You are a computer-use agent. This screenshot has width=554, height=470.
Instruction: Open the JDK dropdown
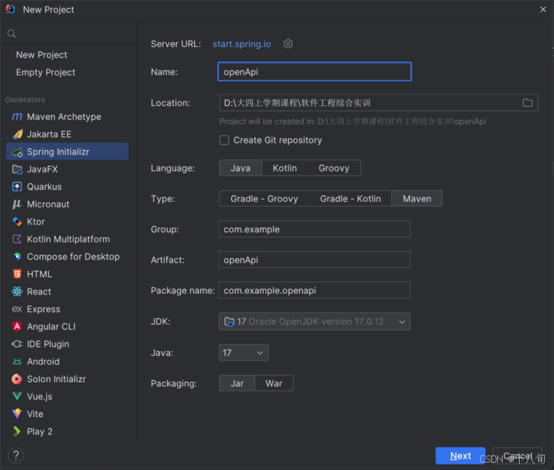(x=315, y=321)
